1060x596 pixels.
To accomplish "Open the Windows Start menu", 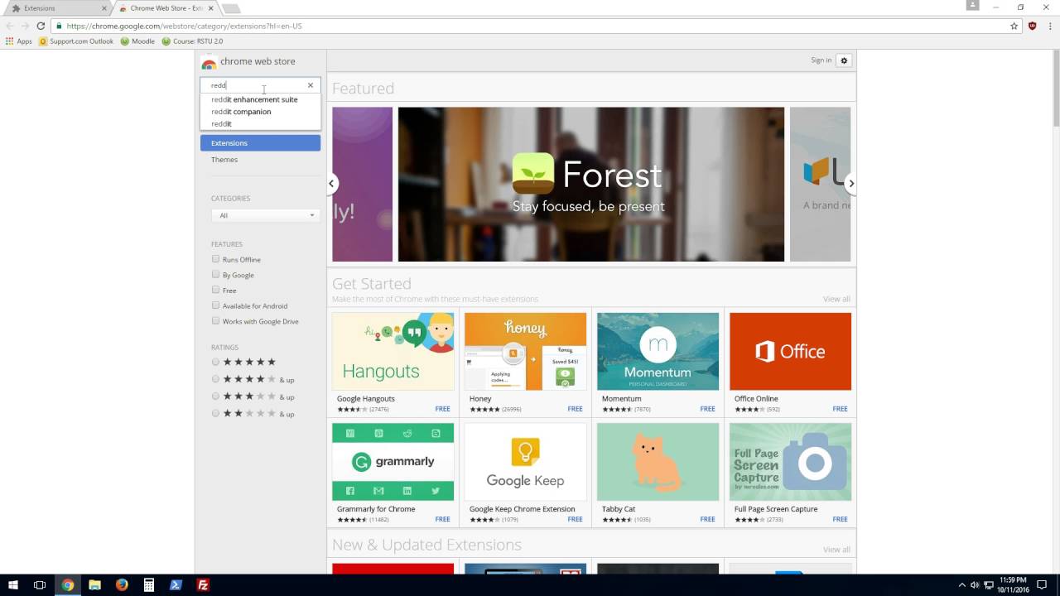I will [13, 585].
